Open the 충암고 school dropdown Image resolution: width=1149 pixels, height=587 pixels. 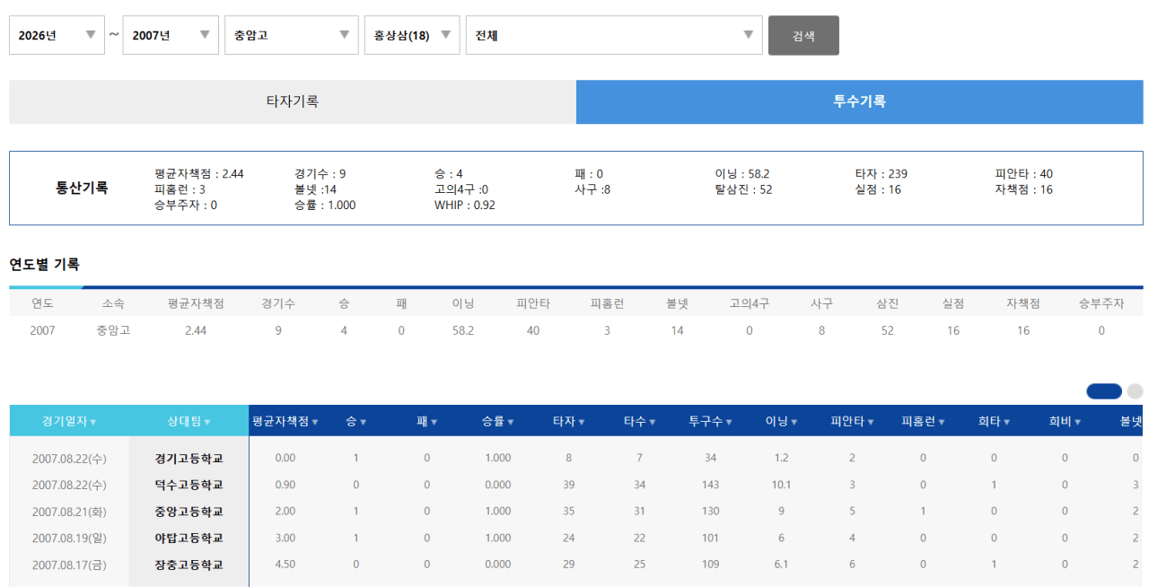292,35
